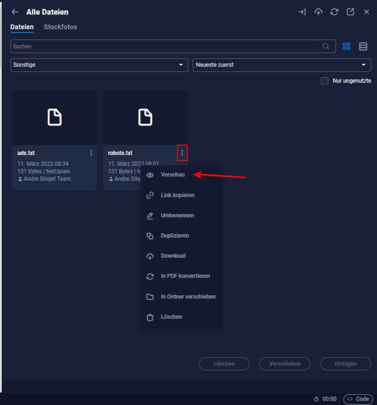Click the back arrow next to Alle Dateien
Viewport: 377px width, 405px height.
point(15,12)
